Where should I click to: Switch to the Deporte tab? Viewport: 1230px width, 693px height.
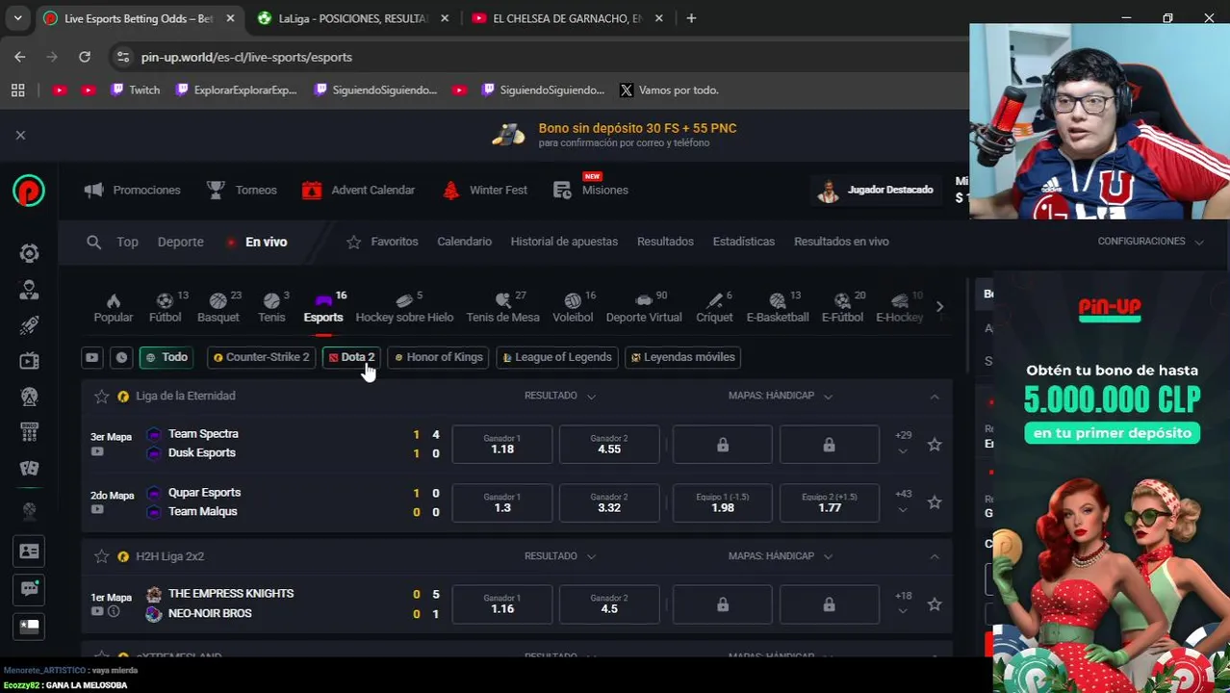coord(180,243)
